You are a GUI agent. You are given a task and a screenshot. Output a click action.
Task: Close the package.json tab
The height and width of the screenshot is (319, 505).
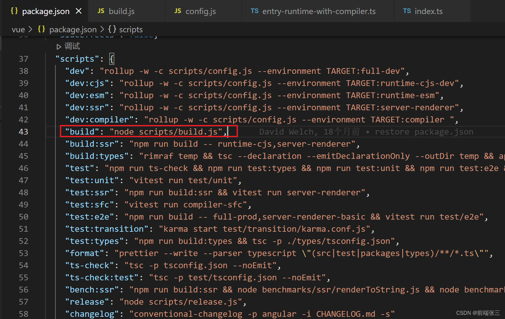78,11
